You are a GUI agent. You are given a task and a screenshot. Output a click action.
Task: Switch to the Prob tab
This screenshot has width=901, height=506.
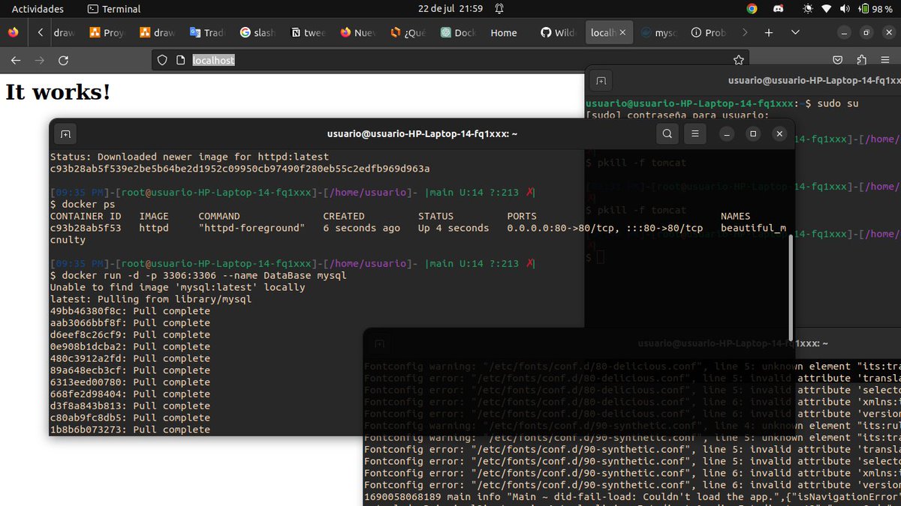pyautogui.click(x=709, y=33)
